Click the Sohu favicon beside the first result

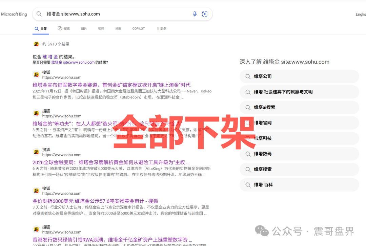coord(36,74)
